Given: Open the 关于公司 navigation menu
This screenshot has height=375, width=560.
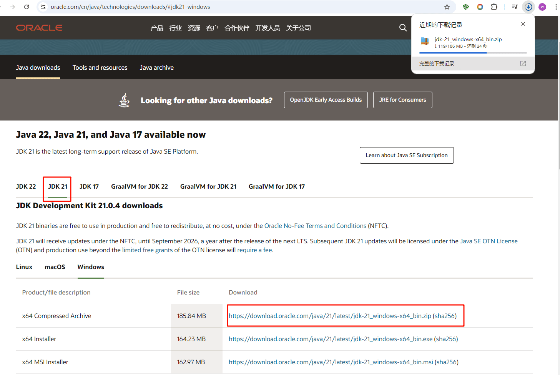Looking at the screenshot, I should tap(298, 28).
